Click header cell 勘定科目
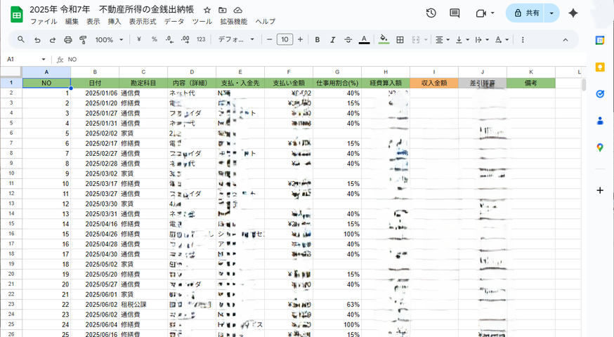The image size is (614, 337). pos(143,83)
